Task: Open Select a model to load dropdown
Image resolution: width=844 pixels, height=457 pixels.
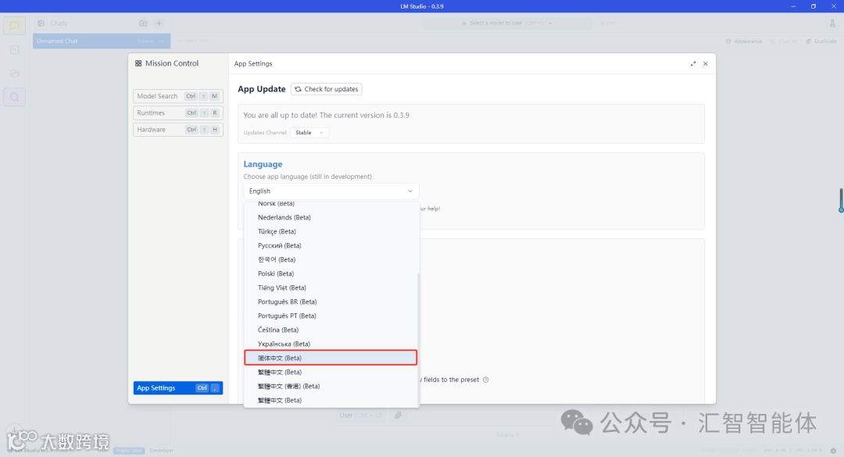Action: click(x=508, y=23)
